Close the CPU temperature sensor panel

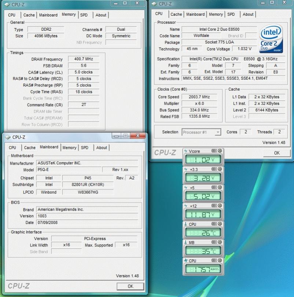[x=220, y=224]
